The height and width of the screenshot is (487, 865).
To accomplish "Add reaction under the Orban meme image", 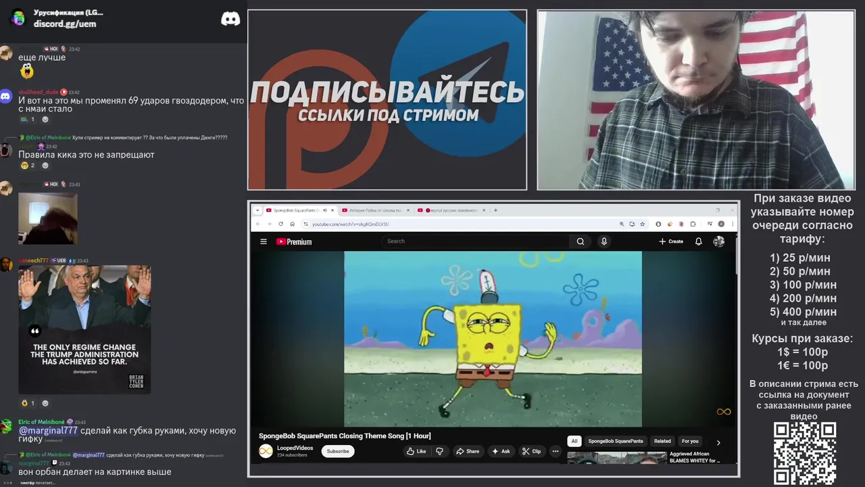I will [45, 403].
